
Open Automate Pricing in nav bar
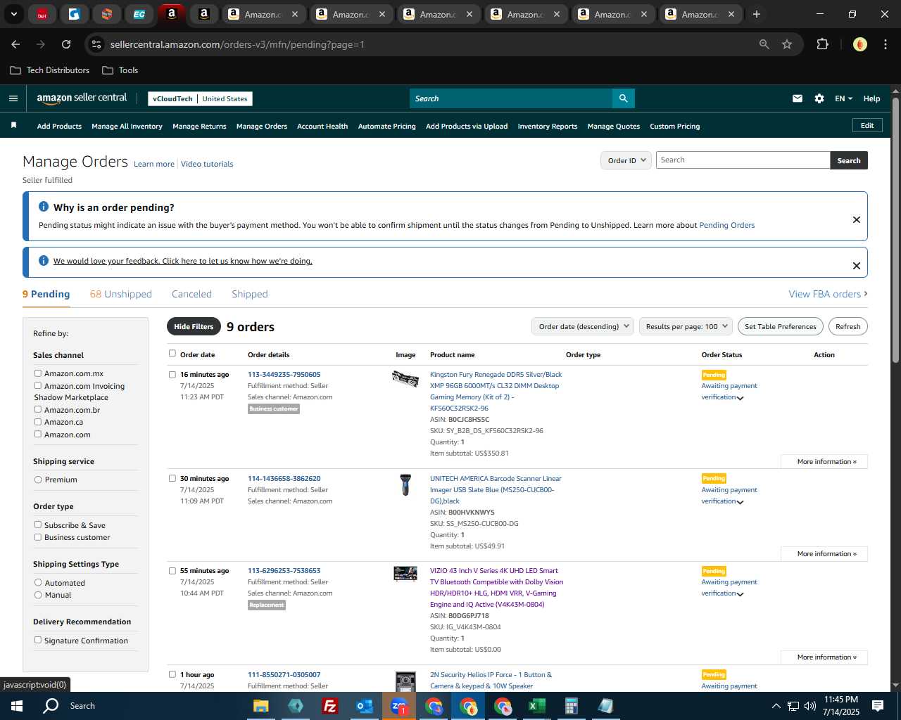(x=386, y=127)
